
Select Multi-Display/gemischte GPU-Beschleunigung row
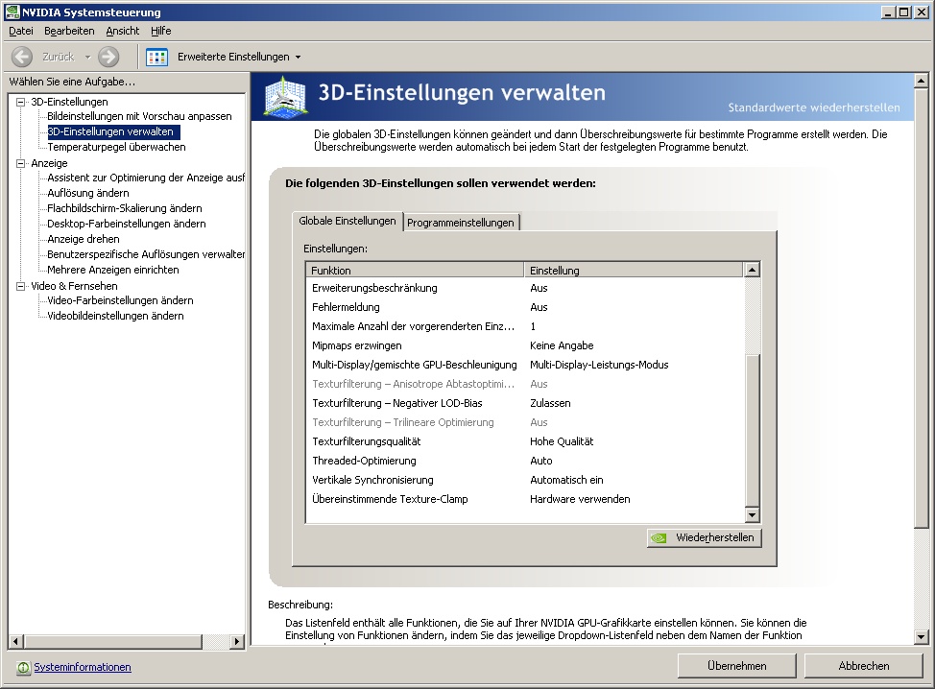click(x=526, y=365)
